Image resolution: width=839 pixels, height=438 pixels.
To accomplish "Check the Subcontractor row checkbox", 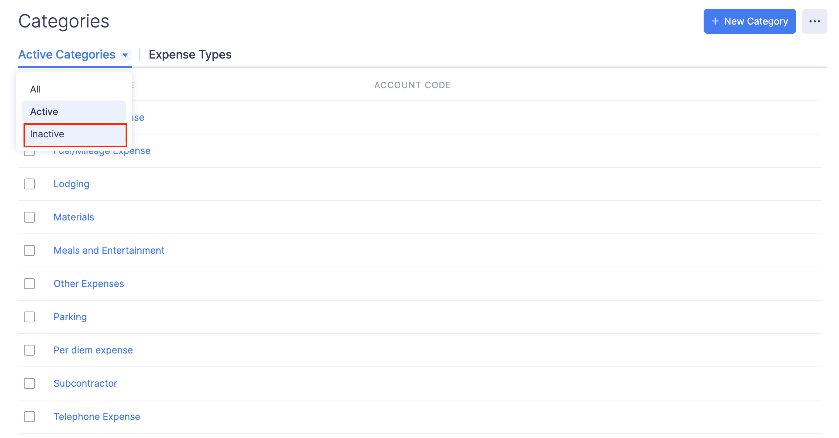I will 29,383.
